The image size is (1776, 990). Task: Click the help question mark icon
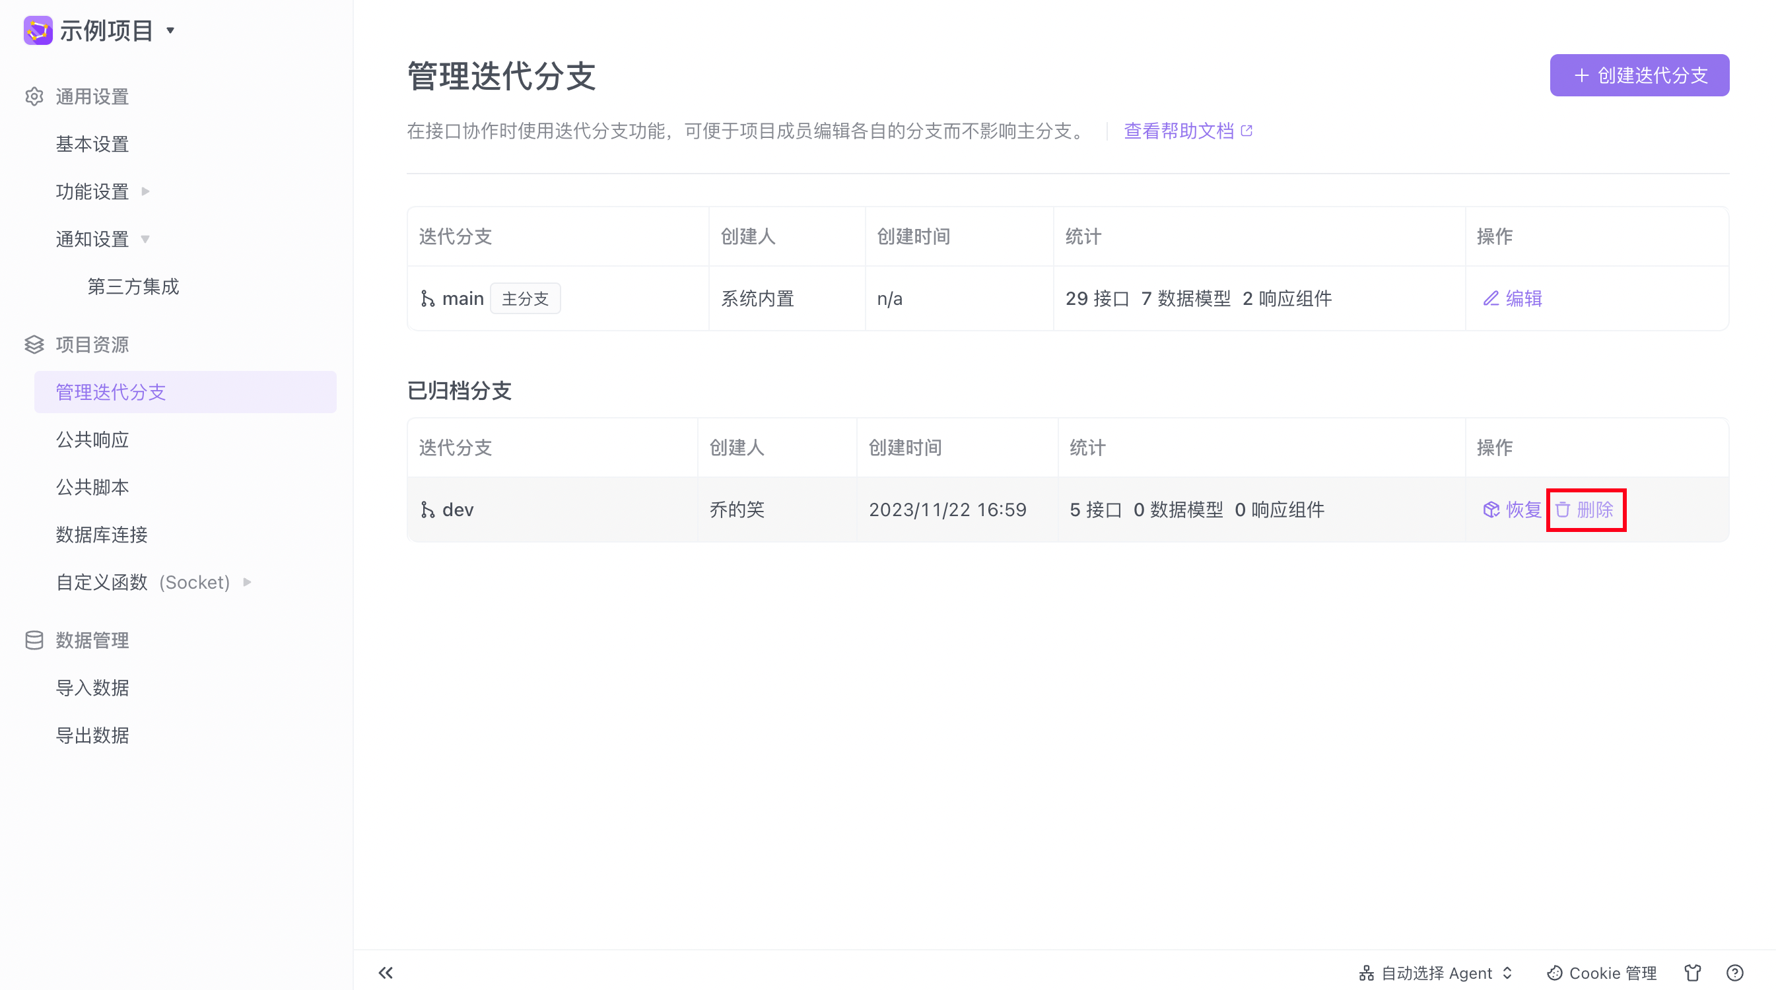tap(1734, 973)
